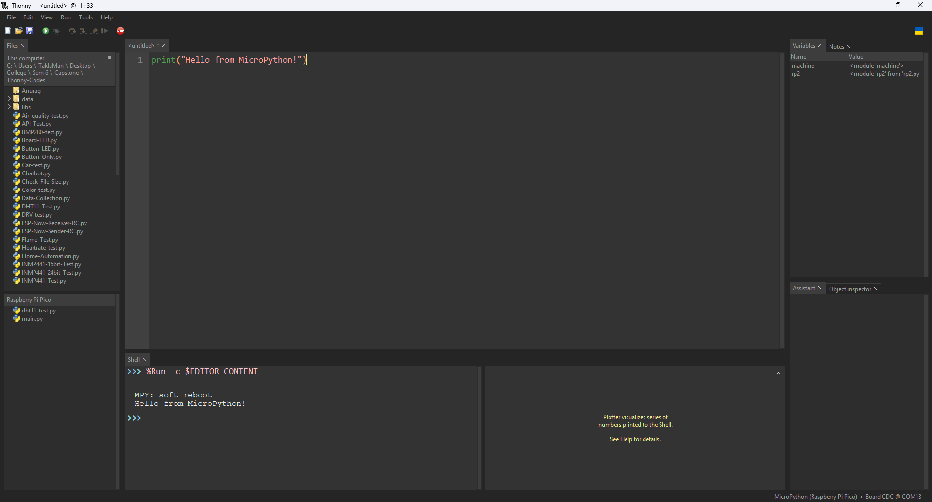Select Flame-Test.py file
The height and width of the screenshot is (502, 932).
tap(40, 240)
